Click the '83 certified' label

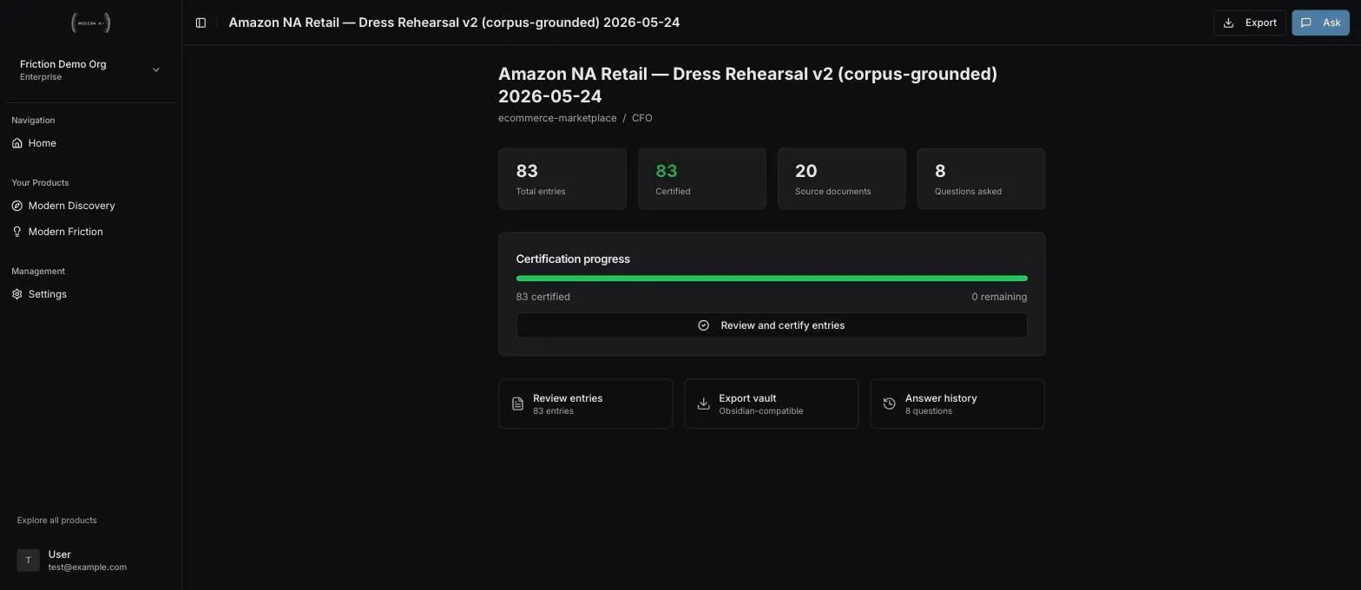click(543, 297)
